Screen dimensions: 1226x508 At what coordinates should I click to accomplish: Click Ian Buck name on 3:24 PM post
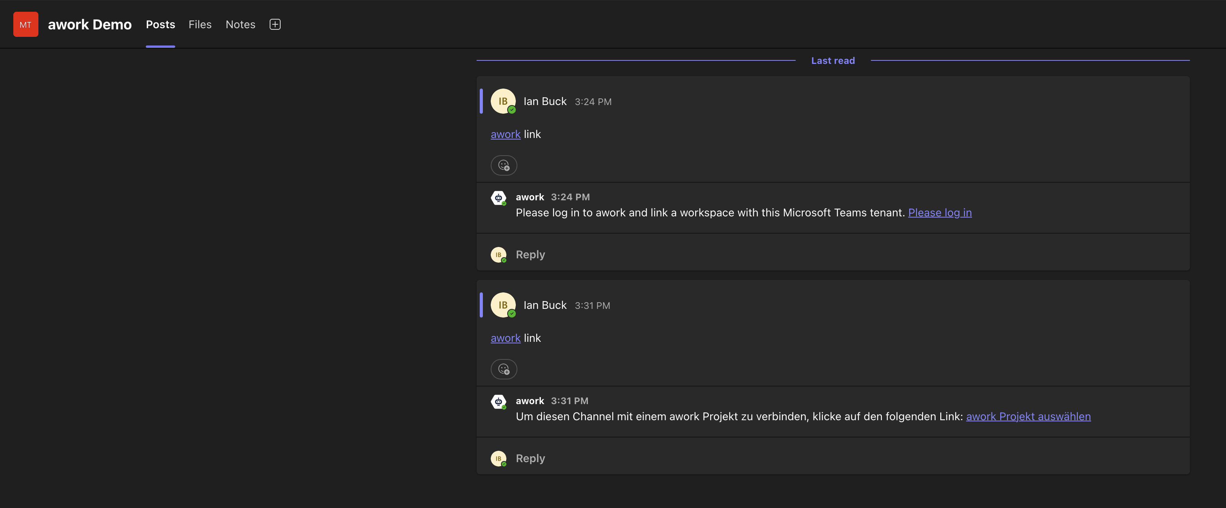pos(545,101)
